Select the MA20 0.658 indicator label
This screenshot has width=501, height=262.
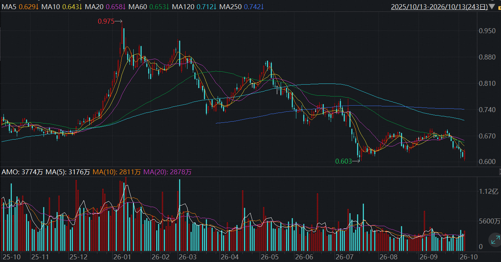click(106, 7)
